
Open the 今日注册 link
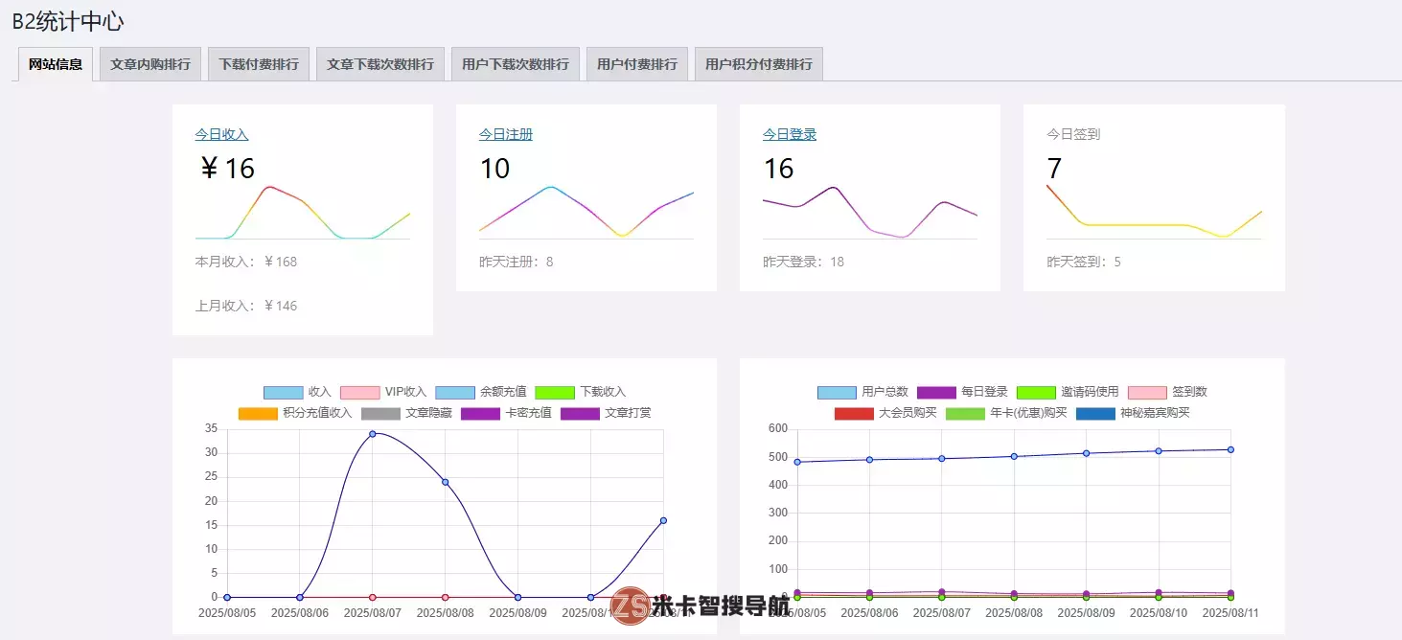[x=505, y=135]
